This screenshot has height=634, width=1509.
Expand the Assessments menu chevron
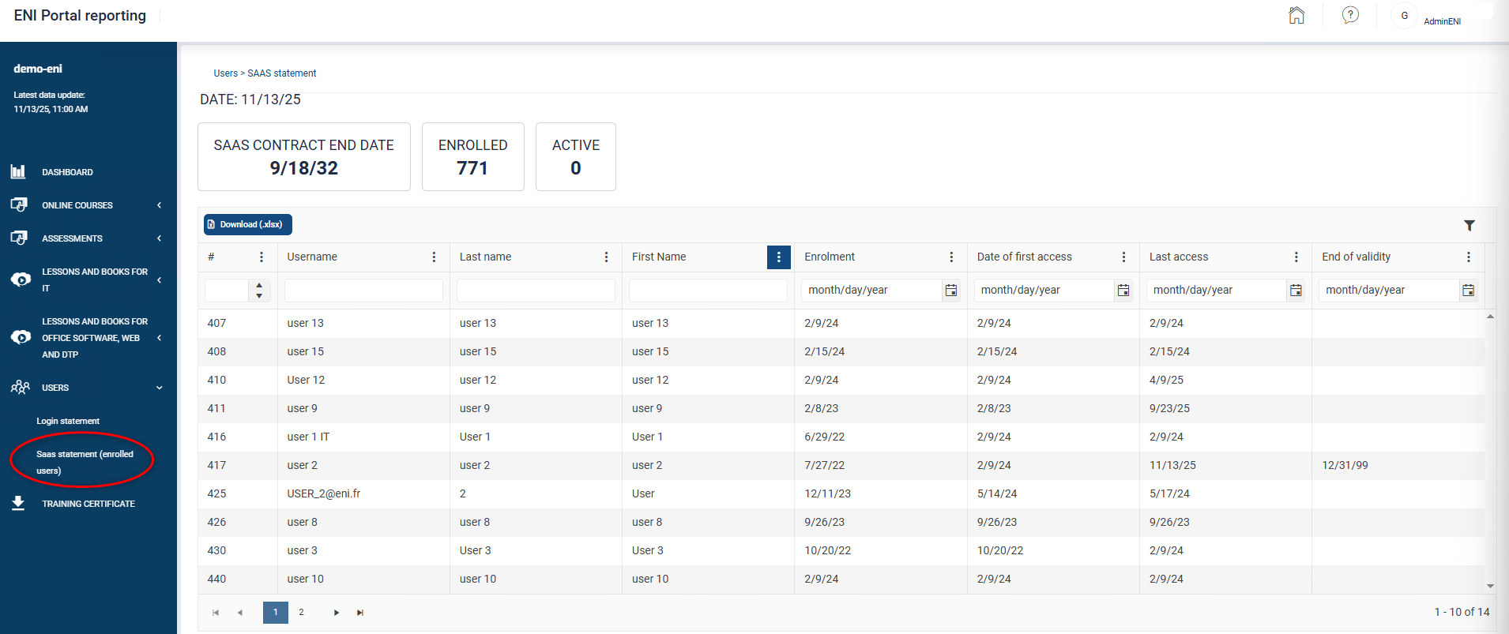[x=159, y=238]
